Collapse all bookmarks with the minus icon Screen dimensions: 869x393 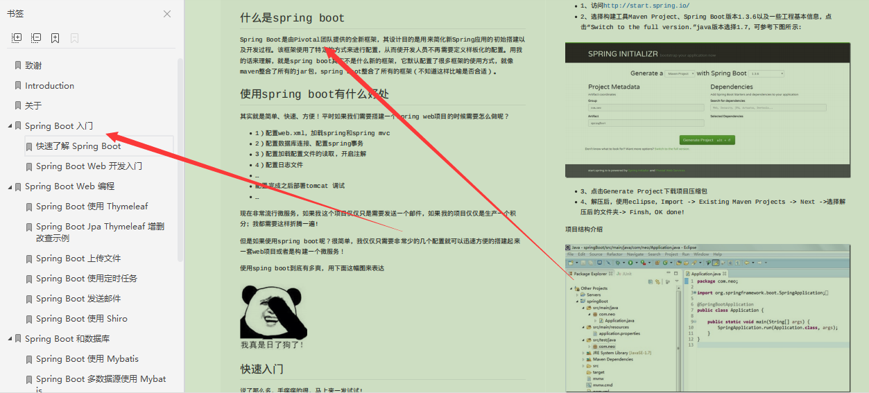pos(36,38)
